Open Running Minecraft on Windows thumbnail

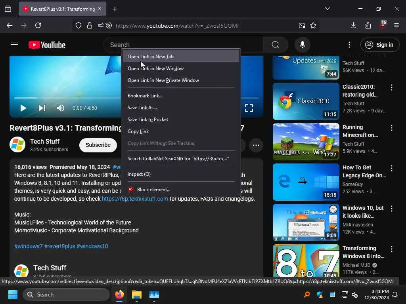pyautogui.click(x=306, y=142)
